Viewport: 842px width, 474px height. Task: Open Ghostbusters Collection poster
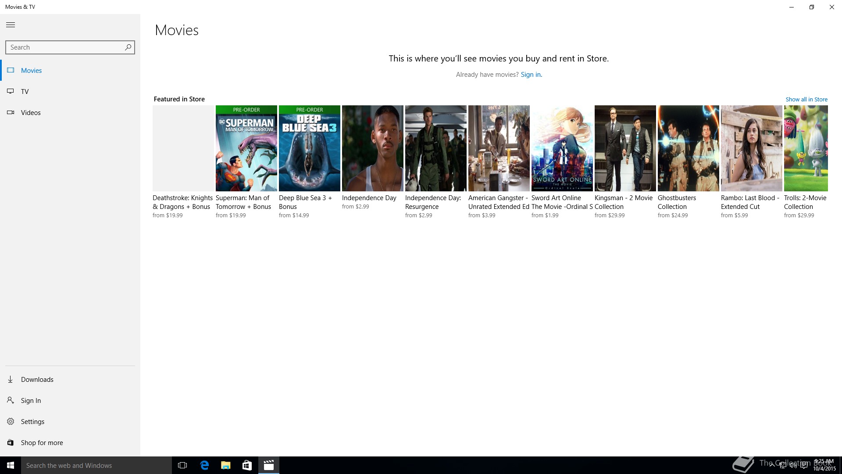689,148
